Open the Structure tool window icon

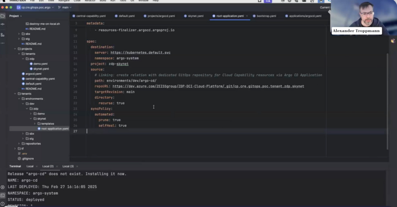click(x=3, y=35)
